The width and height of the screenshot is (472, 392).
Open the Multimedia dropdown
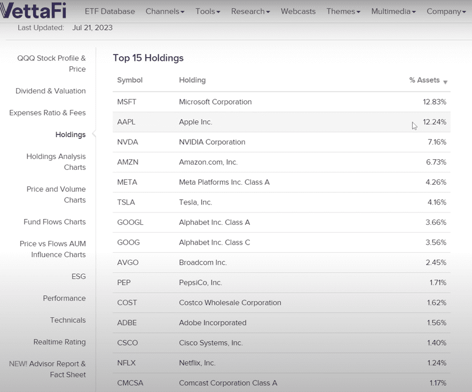[x=394, y=11]
